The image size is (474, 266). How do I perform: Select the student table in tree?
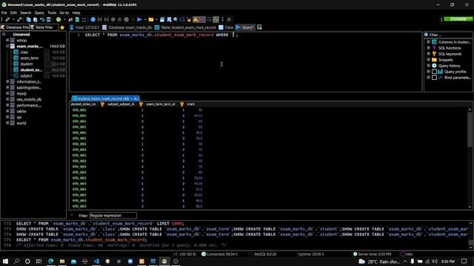tap(27, 64)
